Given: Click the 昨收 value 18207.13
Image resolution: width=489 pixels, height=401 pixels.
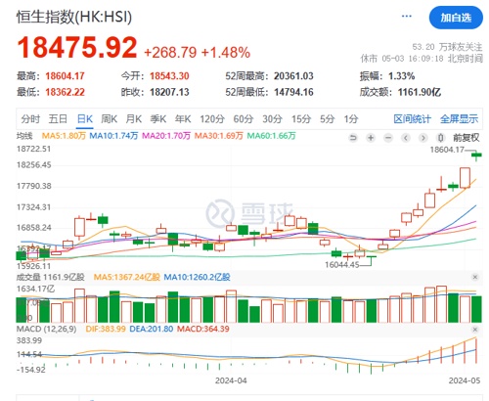Looking at the screenshot, I should pos(169,92).
